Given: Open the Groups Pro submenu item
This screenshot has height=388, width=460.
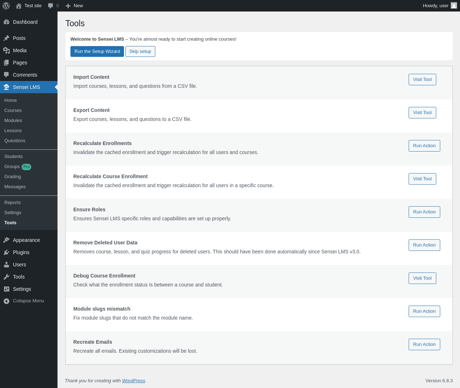Looking at the screenshot, I should (x=12, y=167).
